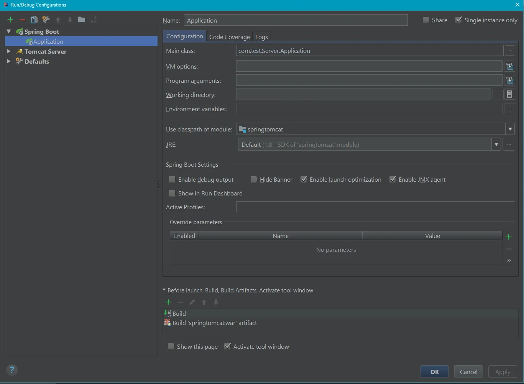Uncheck Single instance only
Image resolution: width=524 pixels, height=384 pixels.
458,20
